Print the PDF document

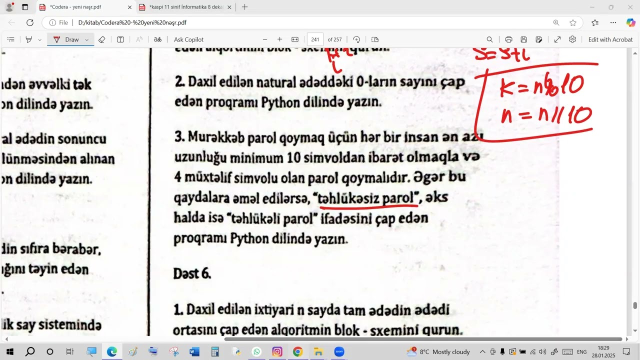click(508, 39)
